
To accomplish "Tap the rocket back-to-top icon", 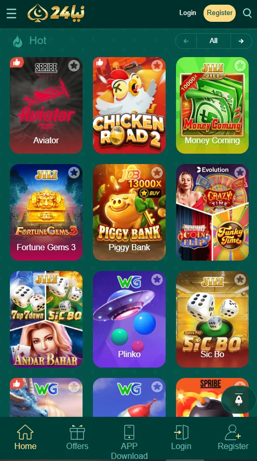I will pos(239,400).
